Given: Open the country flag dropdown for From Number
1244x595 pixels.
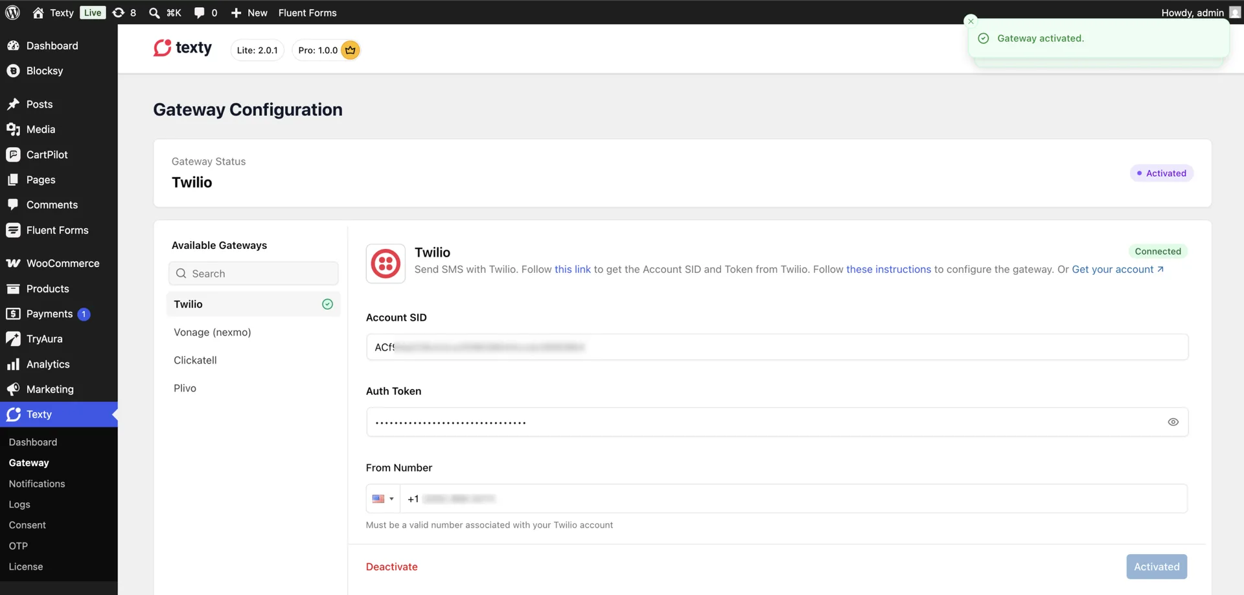Looking at the screenshot, I should (383, 498).
